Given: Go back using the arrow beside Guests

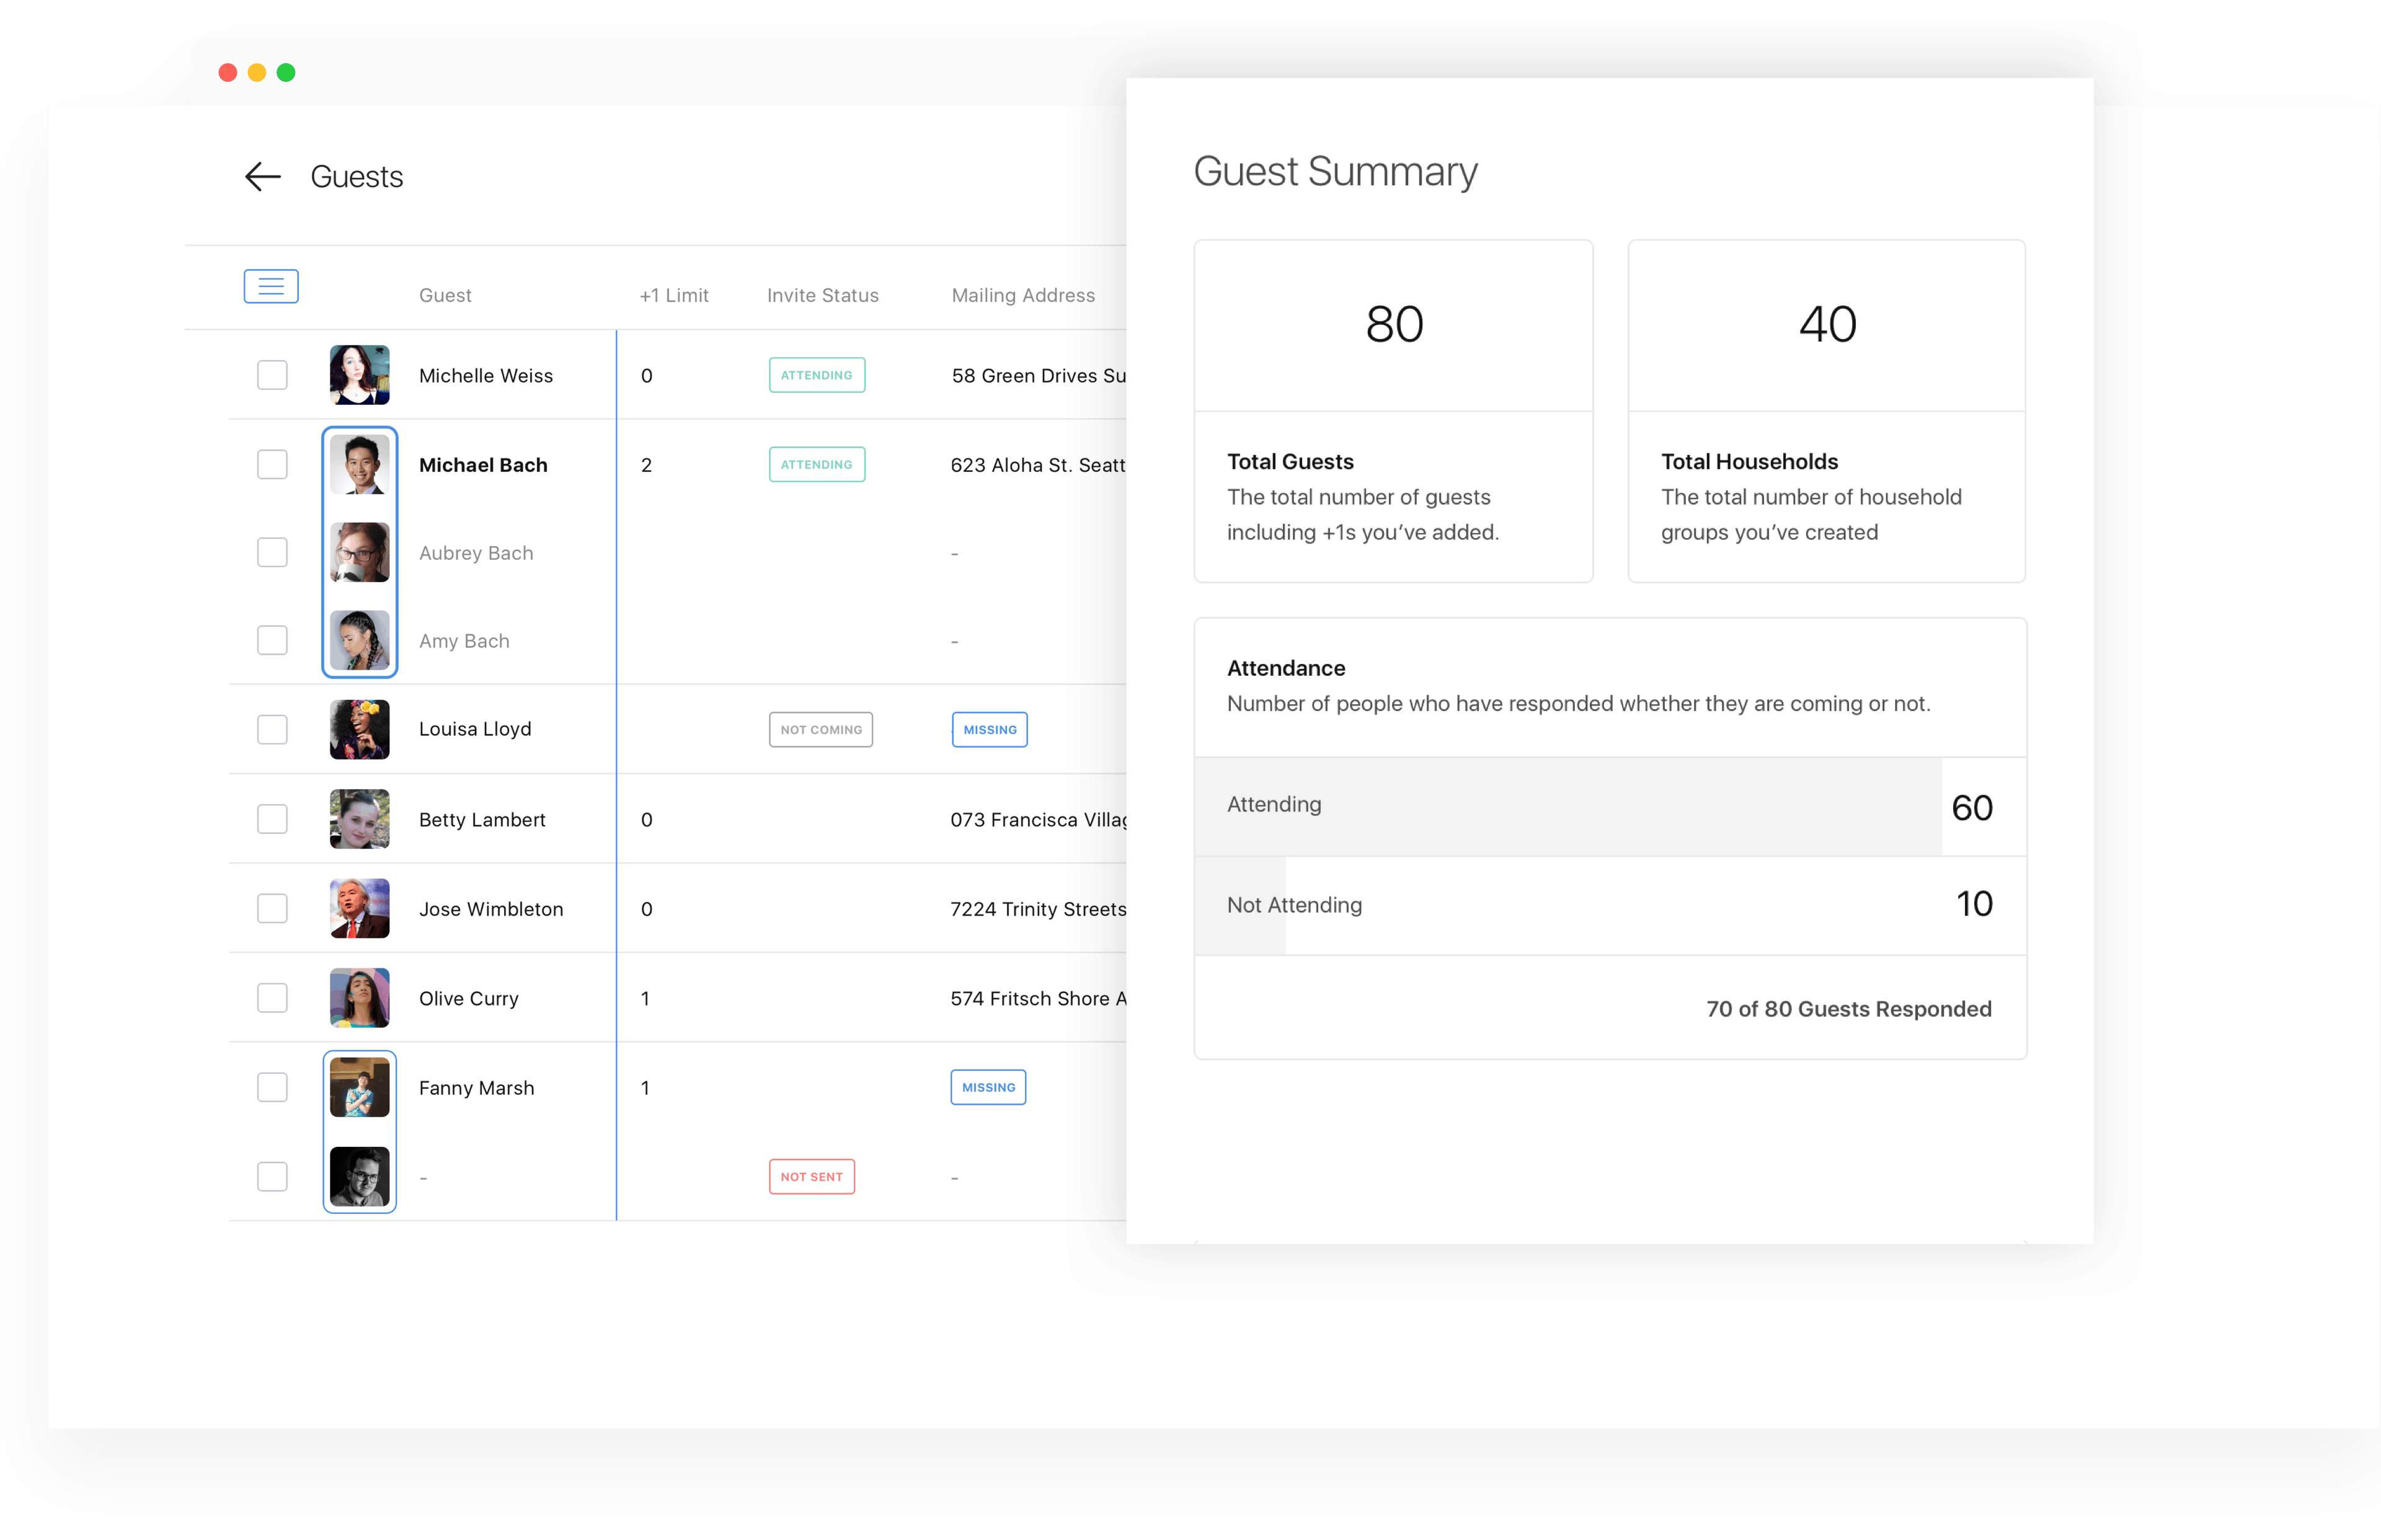Looking at the screenshot, I should pyautogui.click(x=263, y=177).
